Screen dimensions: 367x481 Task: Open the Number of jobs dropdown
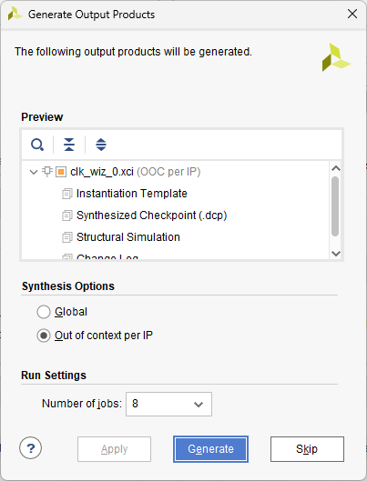(x=168, y=404)
